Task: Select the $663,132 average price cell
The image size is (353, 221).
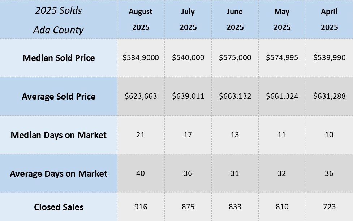Action: 235,96
